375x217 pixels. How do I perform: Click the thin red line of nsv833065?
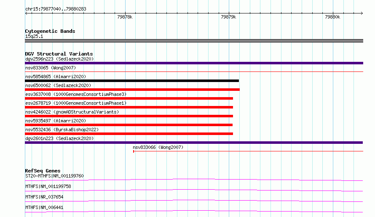click(194, 71)
